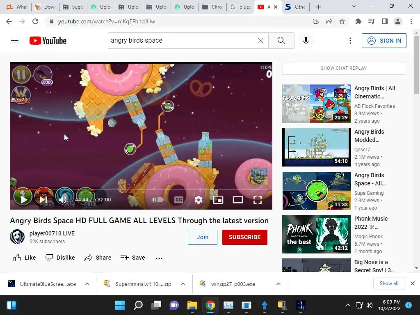Toggle the Chrome side panel
The width and height of the screenshot is (420, 315).
(385, 21)
